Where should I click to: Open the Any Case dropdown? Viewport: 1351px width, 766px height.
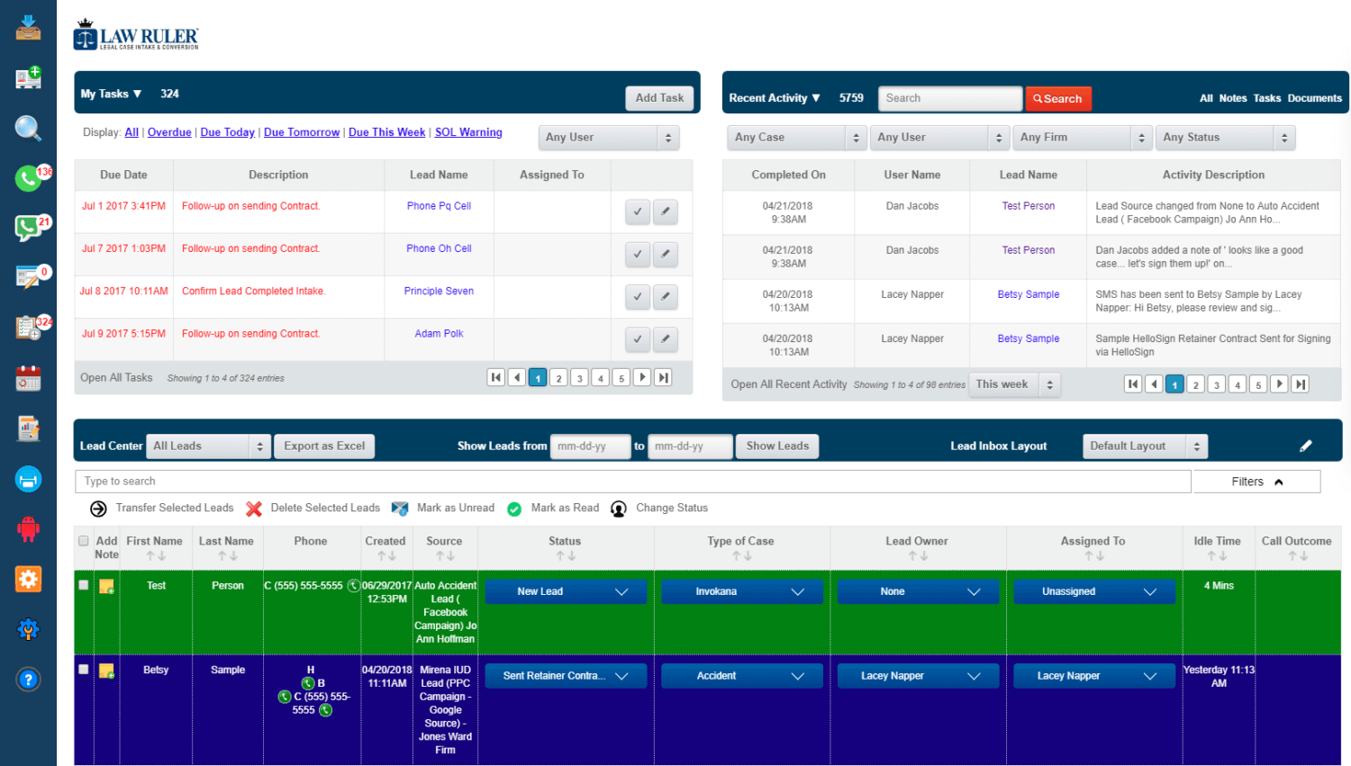tap(796, 138)
